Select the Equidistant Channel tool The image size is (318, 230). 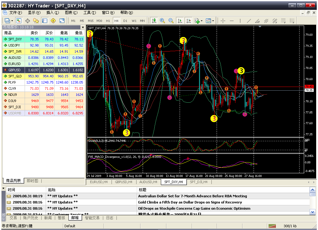266,21
